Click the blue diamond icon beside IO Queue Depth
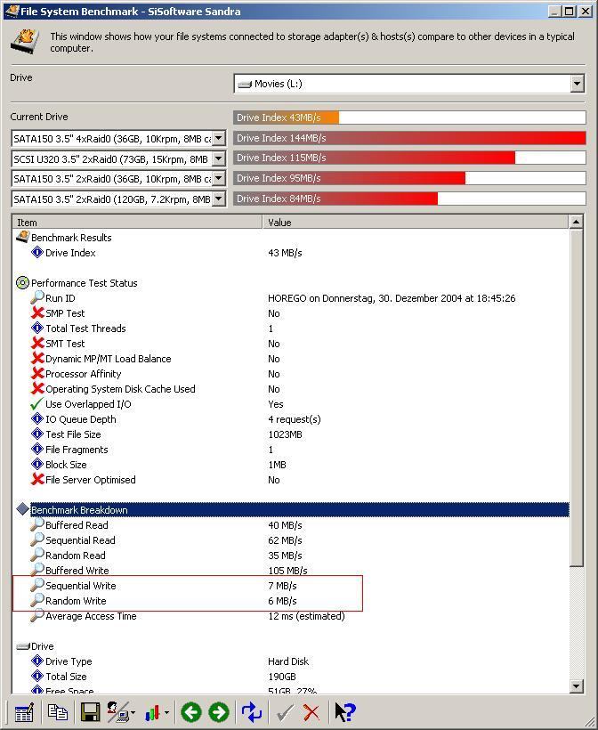Image resolution: width=598 pixels, height=730 pixels. click(37, 418)
